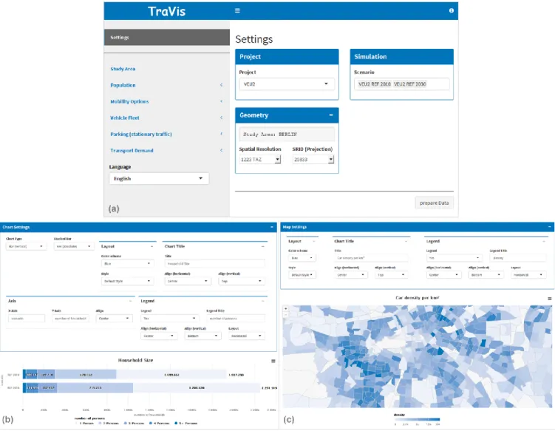Open the info icon in TraVis header
The image size is (555, 431).
click(x=452, y=10)
